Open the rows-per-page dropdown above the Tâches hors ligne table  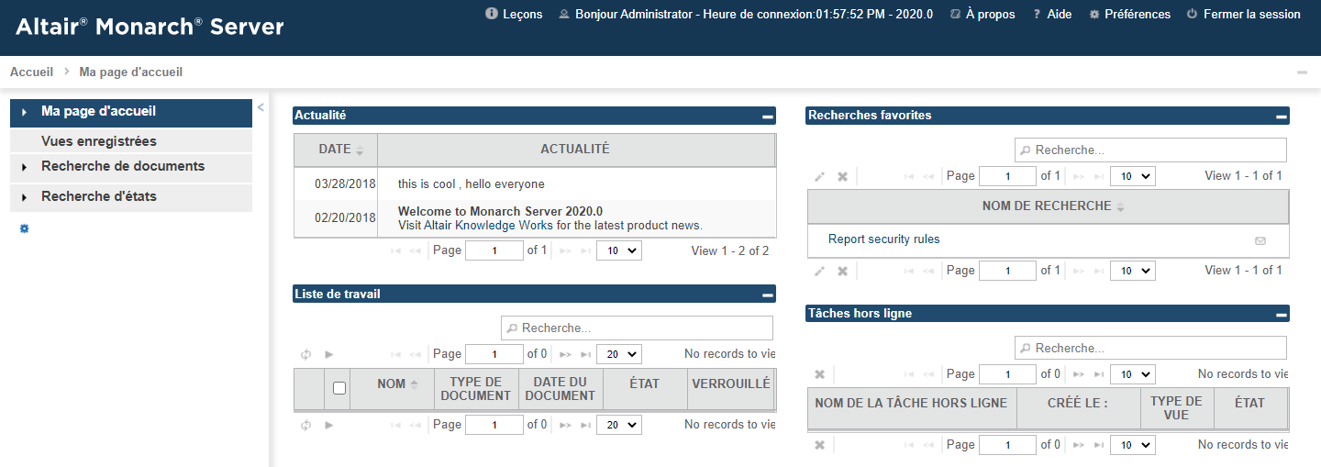(1133, 374)
